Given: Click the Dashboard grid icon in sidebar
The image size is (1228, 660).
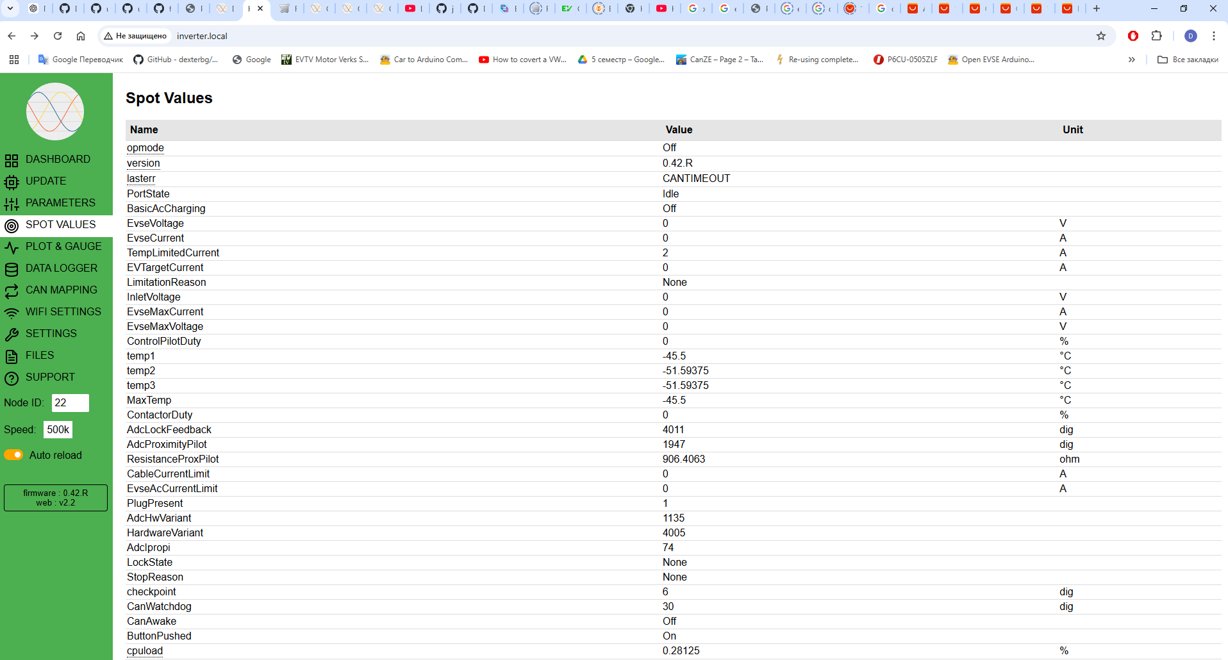Looking at the screenshot, I should coord(12,160).
